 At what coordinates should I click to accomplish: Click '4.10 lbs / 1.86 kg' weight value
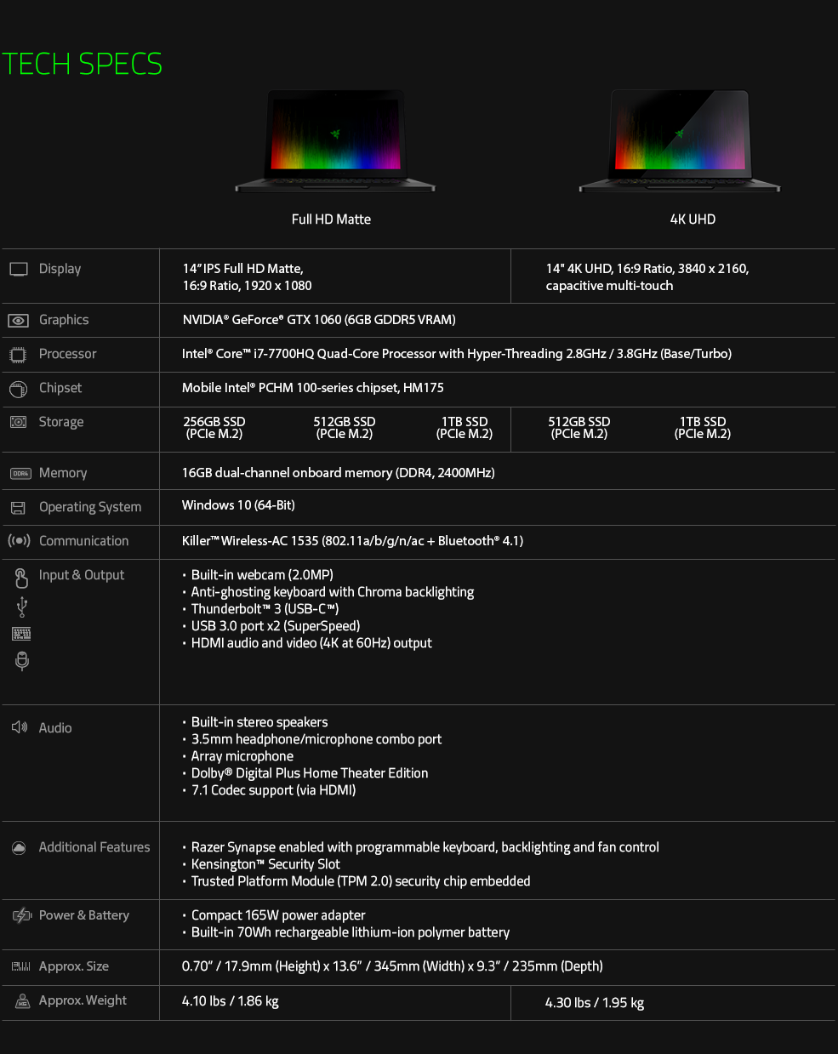click(x=231, y=1001)
